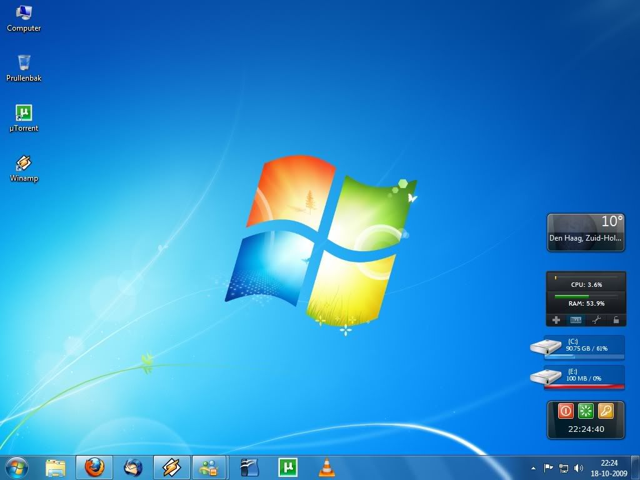This screenshot has height=480, width=640.
Task: Switch to Firefox in the taskbar
Action: click(x=94, y=467)
